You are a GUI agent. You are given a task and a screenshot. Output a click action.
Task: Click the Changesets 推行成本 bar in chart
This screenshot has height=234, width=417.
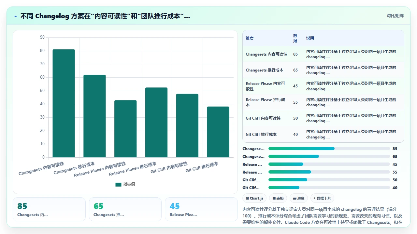click(94, 116)
